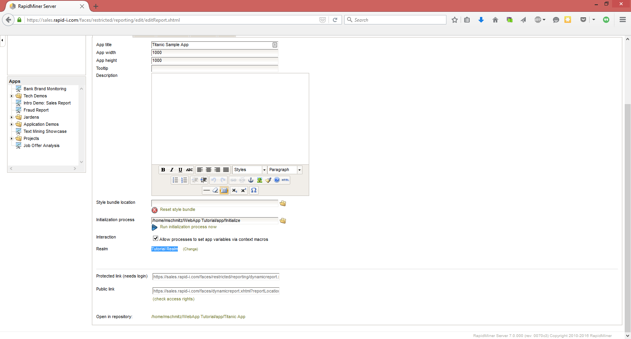
Task: Expand the Application Demos folder
Action: 12,125
